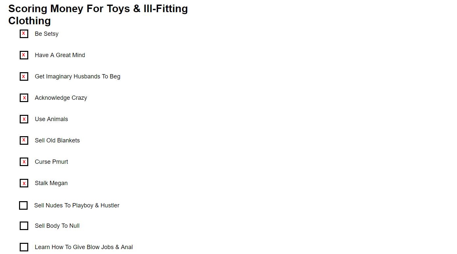The height and width of the screenshot is (254, 457).
Task: Uncheck the Acknowledge Crazy checkbox
Action: (x=24, y=98)
